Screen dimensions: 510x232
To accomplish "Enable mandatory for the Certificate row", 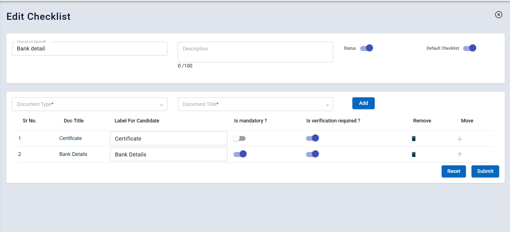I will coord(239,139).
